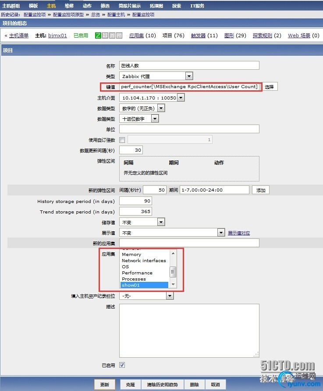323x391 pixels.
Task: Toggle the 使用自订倍数 checkbox
Action: point(122,140)
